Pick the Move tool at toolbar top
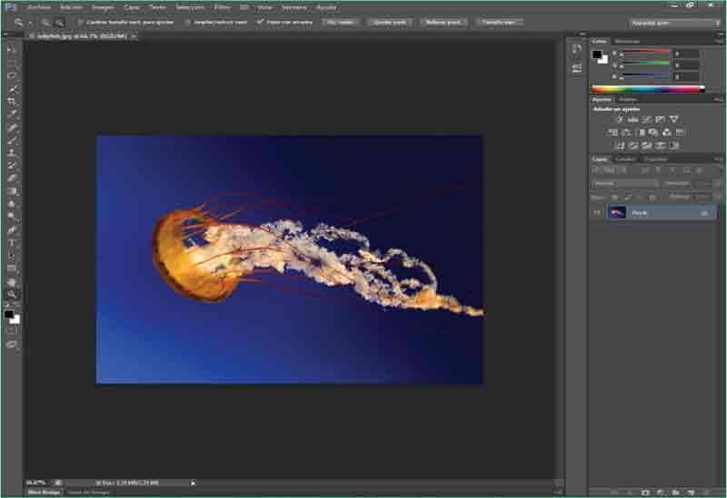 coord(13,50)
